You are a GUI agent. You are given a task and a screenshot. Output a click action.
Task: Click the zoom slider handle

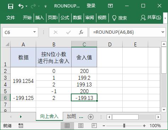(x=124, y=126)
